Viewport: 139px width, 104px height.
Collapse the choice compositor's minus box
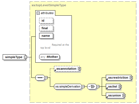98,87
